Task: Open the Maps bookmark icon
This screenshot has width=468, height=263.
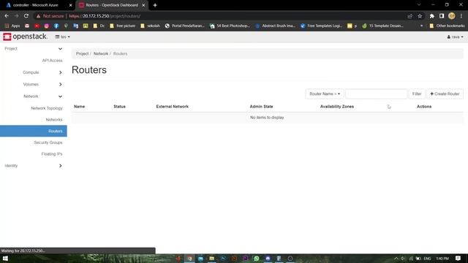Action: tap(66, 26)
